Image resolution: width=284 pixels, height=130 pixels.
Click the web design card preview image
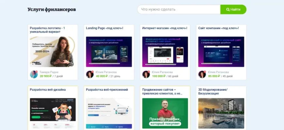coord(53,114)
